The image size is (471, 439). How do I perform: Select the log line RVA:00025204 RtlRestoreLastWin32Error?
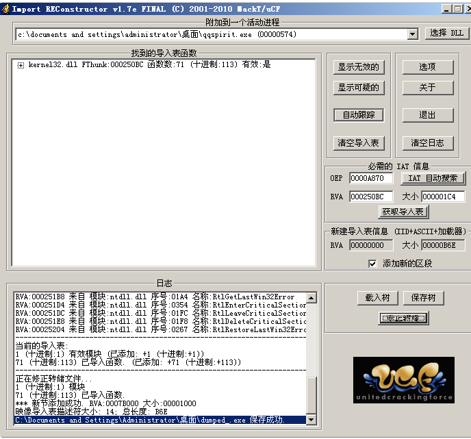pos(160,329)
